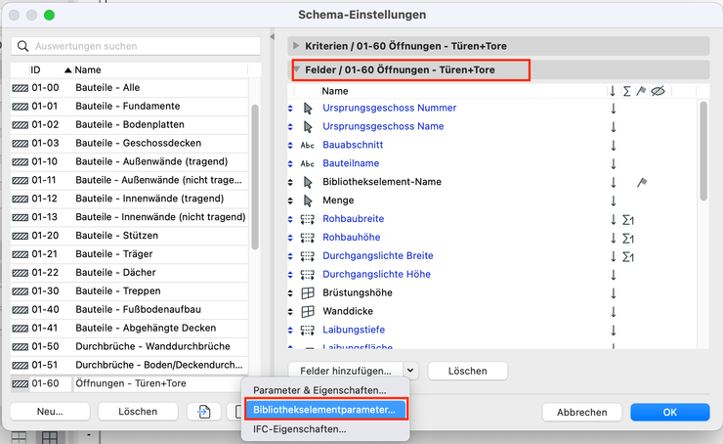Click Löschen button under schedule list

coord(138,412)
